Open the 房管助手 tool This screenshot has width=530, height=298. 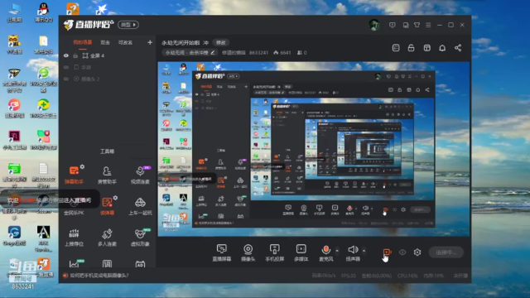[107, 175]
